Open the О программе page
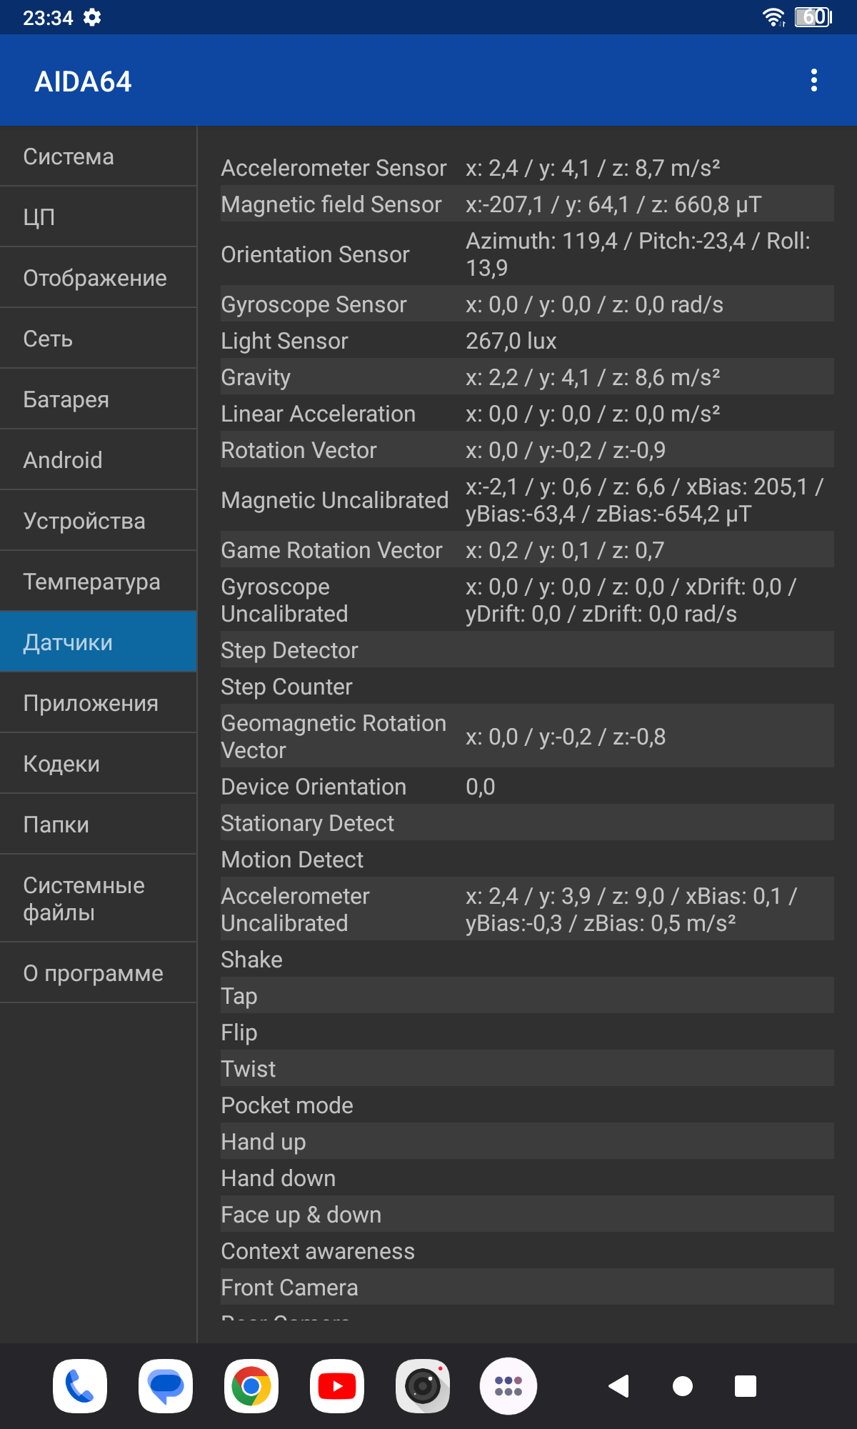Viewport: 857px width, 1429px height. click(99, 973)
